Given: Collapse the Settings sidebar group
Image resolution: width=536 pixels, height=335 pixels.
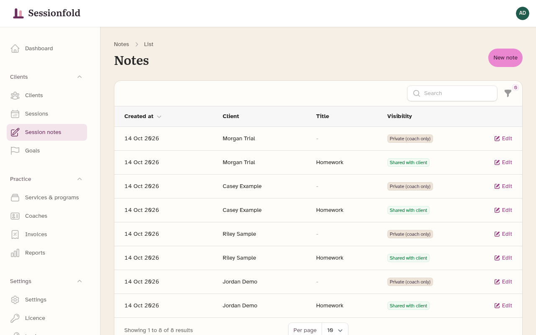Looking at the screenshot, I should (80, 281).
